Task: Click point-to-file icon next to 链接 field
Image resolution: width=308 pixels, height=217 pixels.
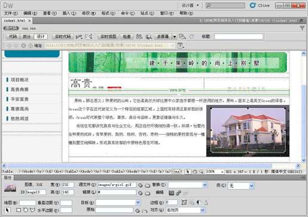Action: (x=141, y=193)
